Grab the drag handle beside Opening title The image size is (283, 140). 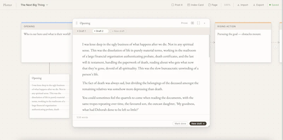(x=76, y=23)
